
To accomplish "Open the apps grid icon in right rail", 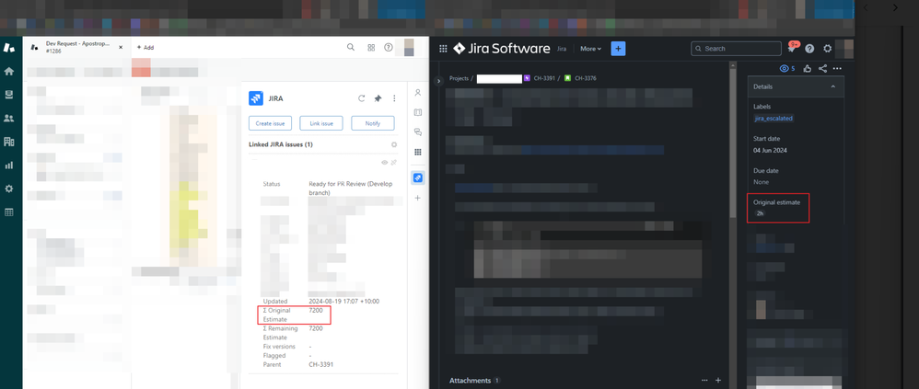I will click(x=418, y=152).
